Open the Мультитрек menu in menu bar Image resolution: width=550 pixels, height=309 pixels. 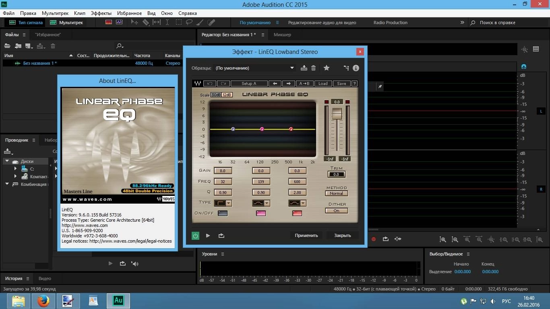(x=55, y=13)
